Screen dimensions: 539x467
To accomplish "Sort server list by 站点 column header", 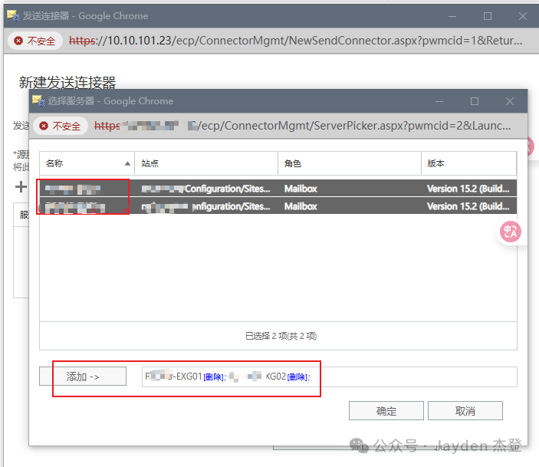I will tap(205, 163).
